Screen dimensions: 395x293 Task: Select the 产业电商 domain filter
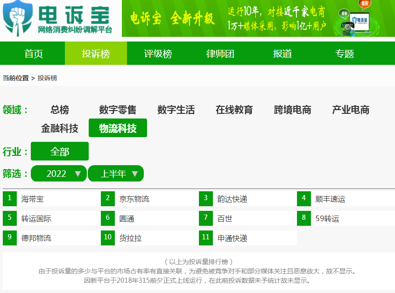[x=351, y=110]
